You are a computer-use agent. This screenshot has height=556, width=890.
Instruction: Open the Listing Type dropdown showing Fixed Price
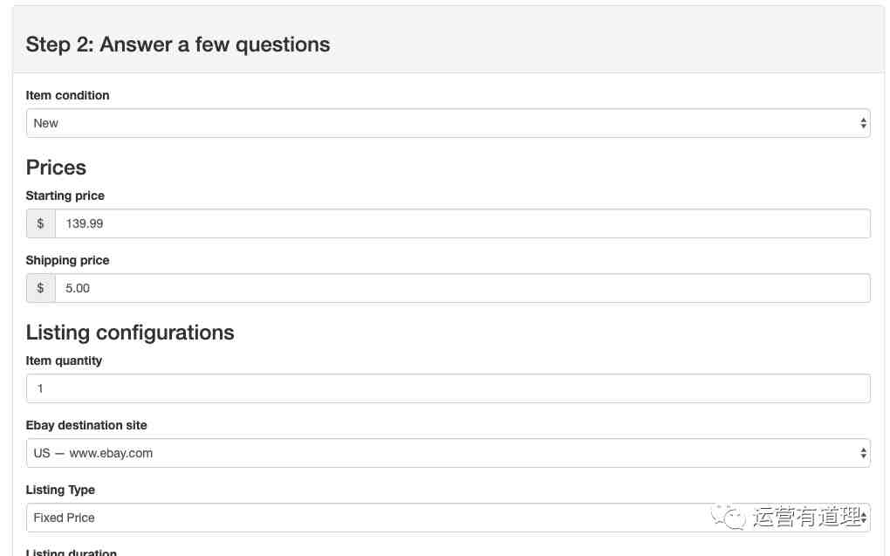click(448, 518)
